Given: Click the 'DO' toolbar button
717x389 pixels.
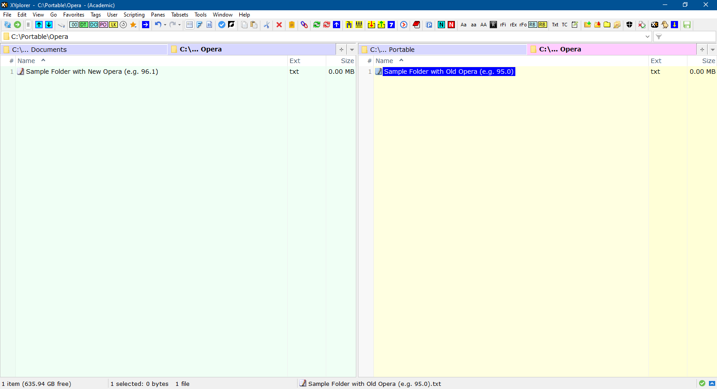Looking at the screenshot, I should click(94, 25).
